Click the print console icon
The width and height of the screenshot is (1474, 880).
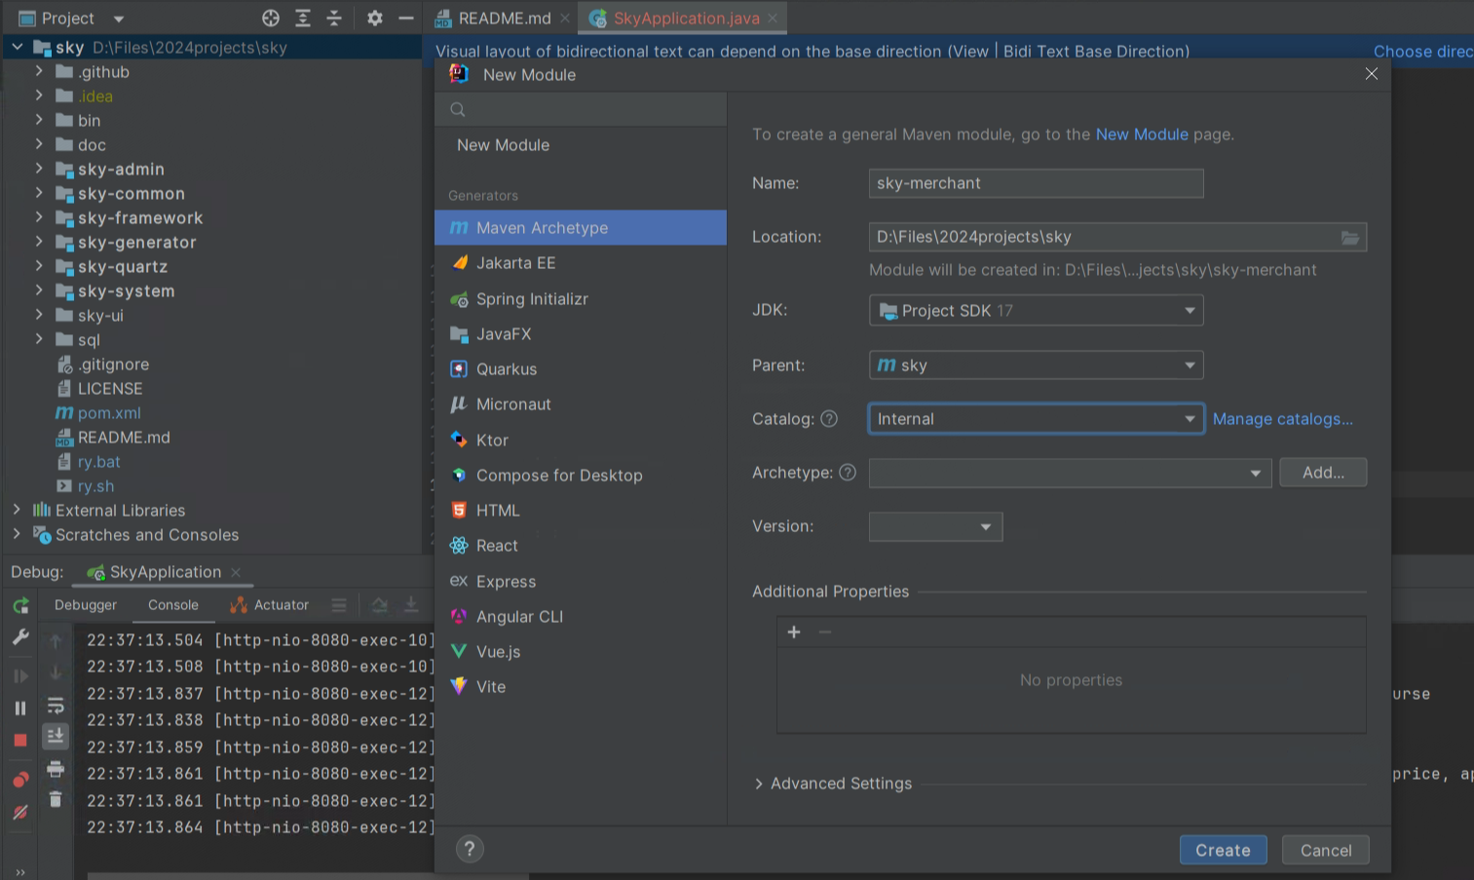coord(56,769)
